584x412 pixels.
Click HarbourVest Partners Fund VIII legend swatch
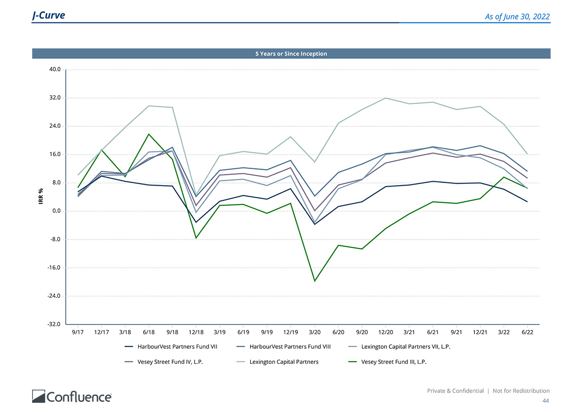pos(241,346)
